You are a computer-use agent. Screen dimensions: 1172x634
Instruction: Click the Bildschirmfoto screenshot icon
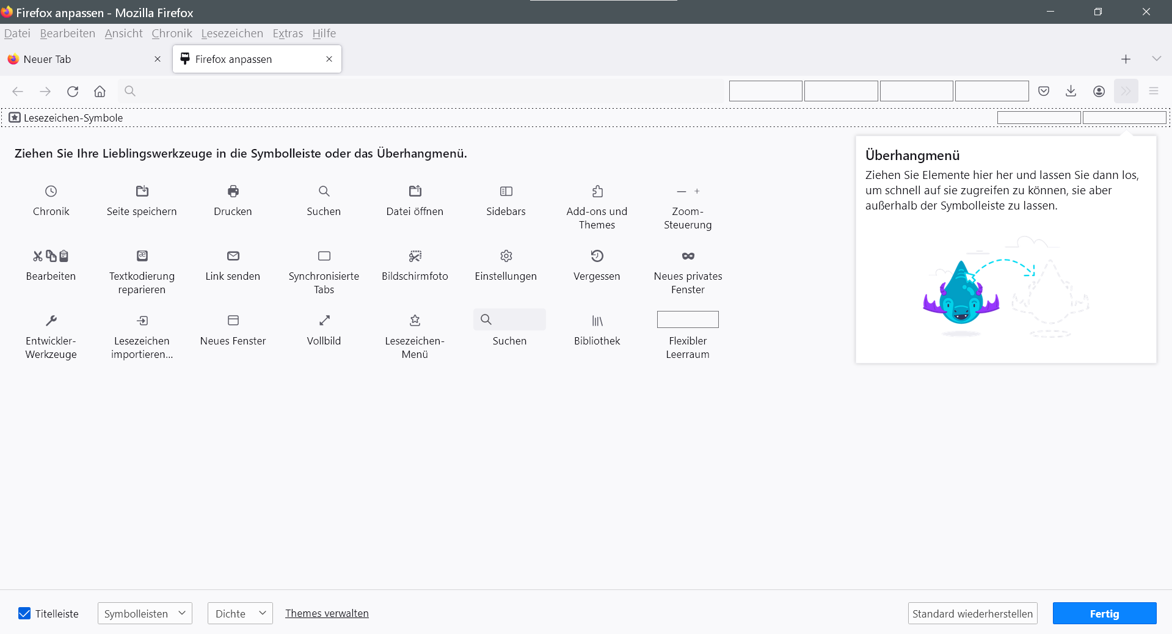click(415, 256)
